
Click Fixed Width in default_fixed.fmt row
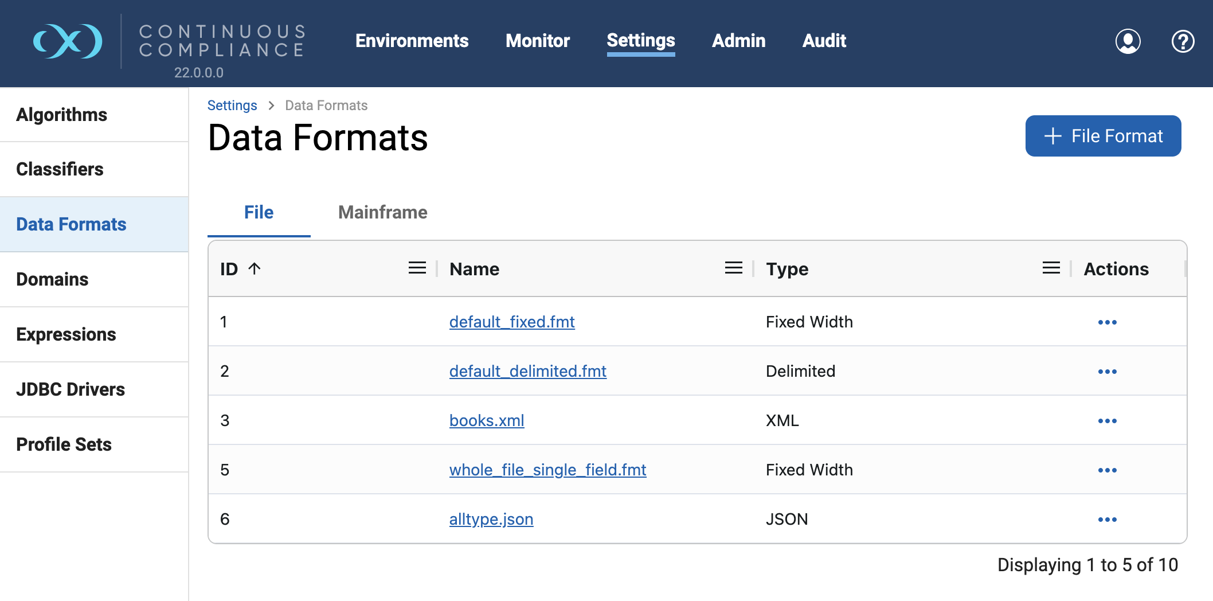tap(809, 322)
